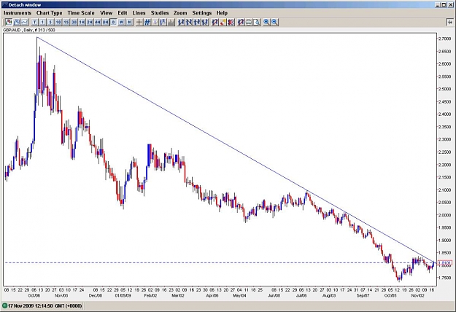Image resolution: width=456 pixels, height=312 pixels.
Task: Toggle the volume histogram icon
Action: click(171, 22)
